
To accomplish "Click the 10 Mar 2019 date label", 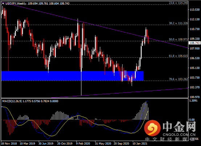I will coord(27,143).
